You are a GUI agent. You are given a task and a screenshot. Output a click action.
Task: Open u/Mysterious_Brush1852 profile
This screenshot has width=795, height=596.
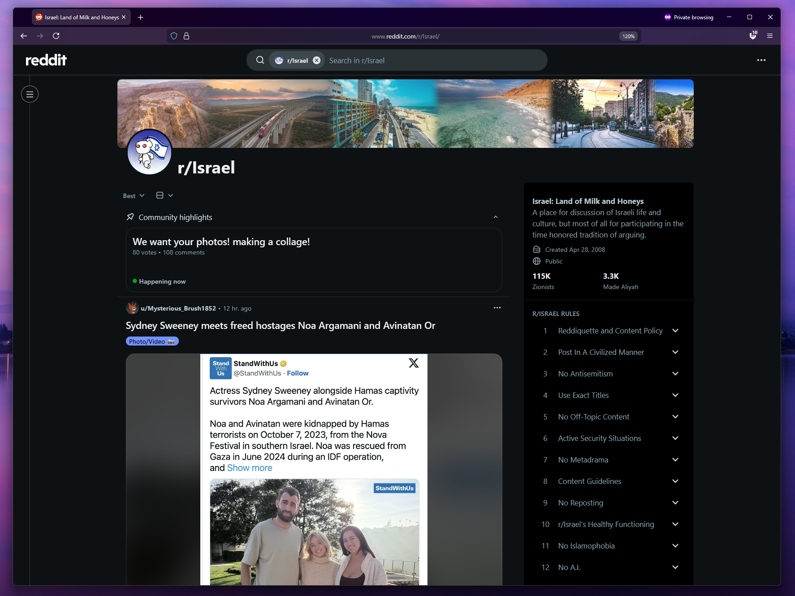point(178,308)
